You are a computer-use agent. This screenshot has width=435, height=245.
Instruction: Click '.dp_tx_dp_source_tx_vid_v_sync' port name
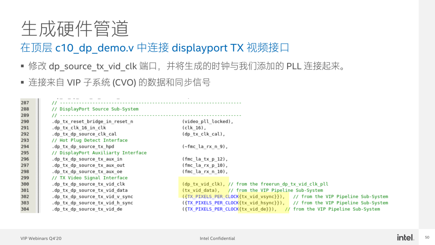pos(92,197)
